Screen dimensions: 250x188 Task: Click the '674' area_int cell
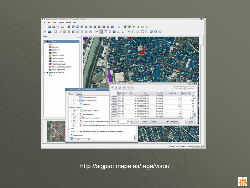[175, 98]
